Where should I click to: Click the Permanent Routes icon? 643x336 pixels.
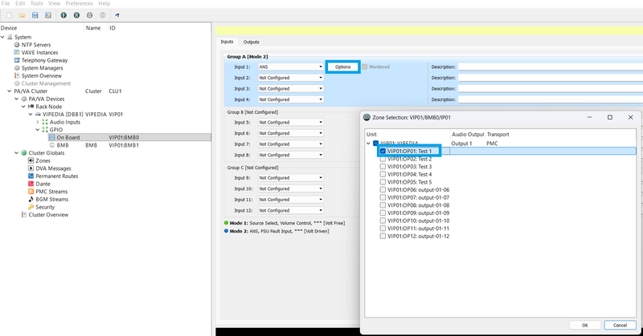tap(31, 176)
